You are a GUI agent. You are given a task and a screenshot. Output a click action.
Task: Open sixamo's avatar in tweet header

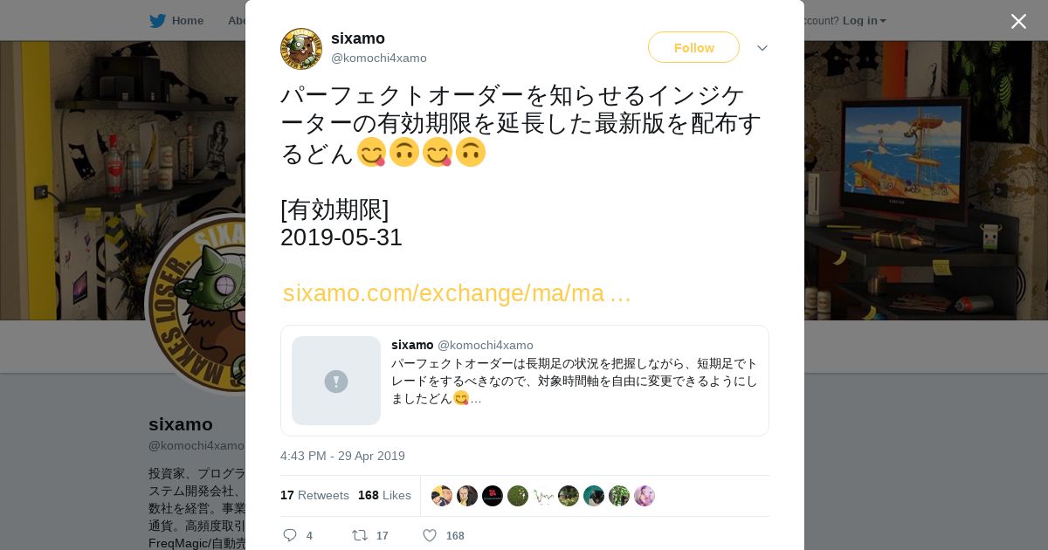pos(301,49)
